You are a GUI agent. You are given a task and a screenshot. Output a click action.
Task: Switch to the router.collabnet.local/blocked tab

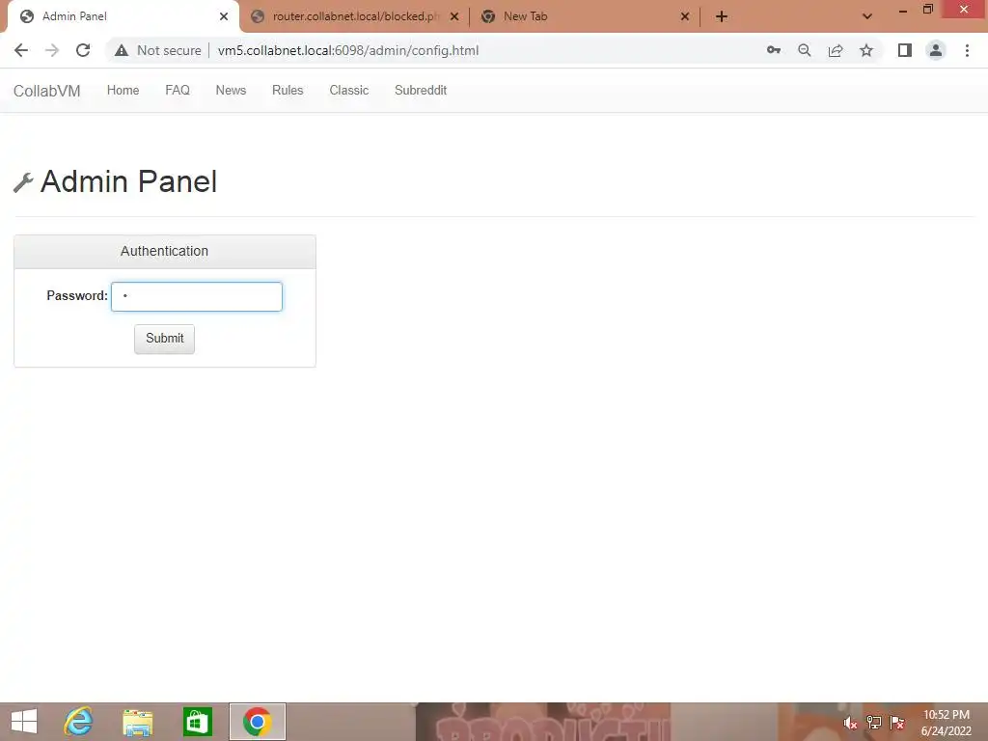(x=355, y=16)
